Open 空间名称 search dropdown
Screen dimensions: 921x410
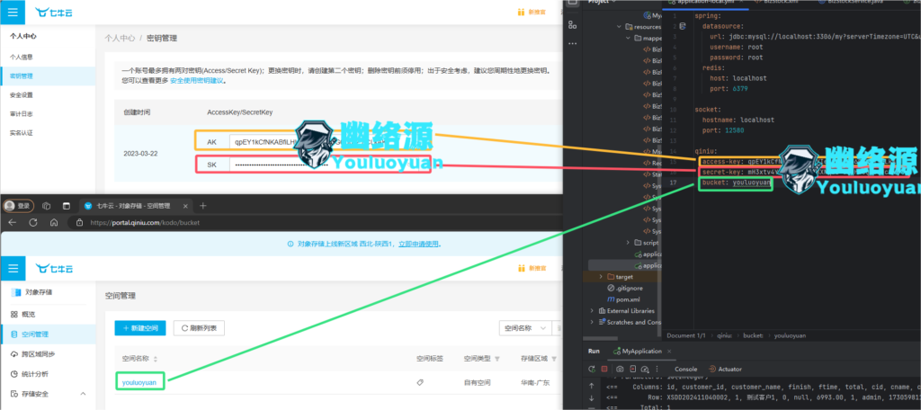point(525,328)
